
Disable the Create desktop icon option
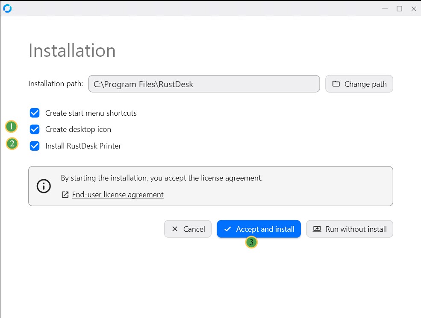35,129
